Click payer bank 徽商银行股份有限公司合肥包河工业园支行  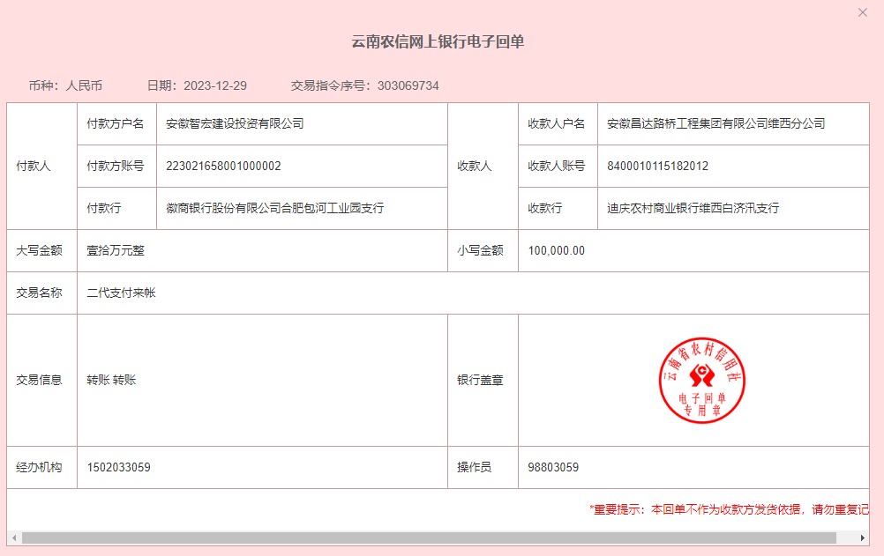click(274, 209)
